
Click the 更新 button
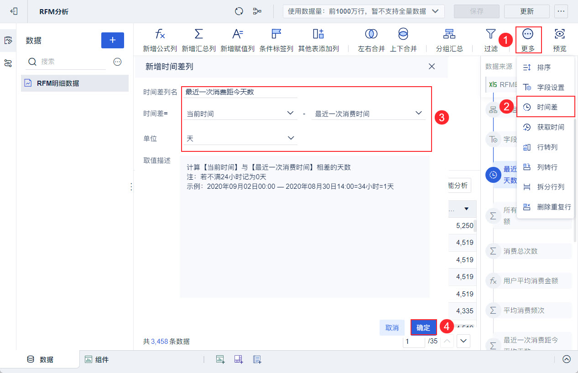(x=527, y=11)
